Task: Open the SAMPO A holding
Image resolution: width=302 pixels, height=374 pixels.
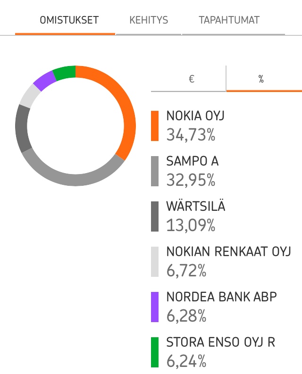Action: [192, 161]
